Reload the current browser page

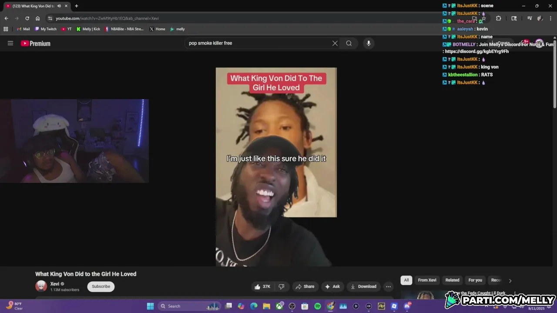point(27,18)
